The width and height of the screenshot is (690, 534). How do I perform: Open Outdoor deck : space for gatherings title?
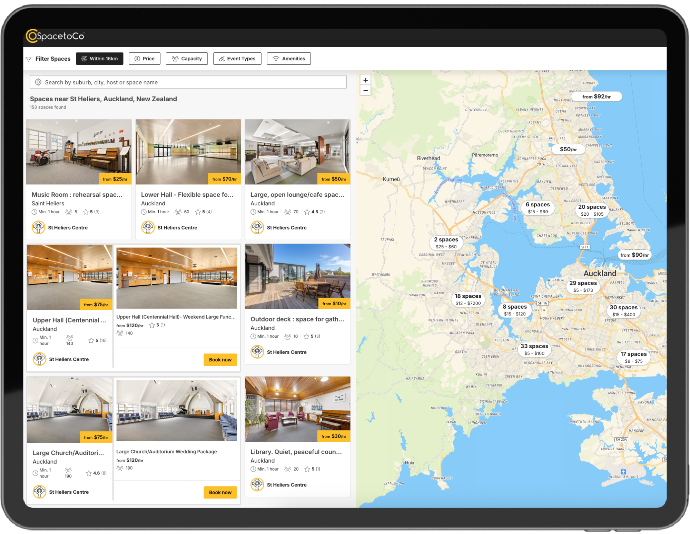(x=297, y=319)
